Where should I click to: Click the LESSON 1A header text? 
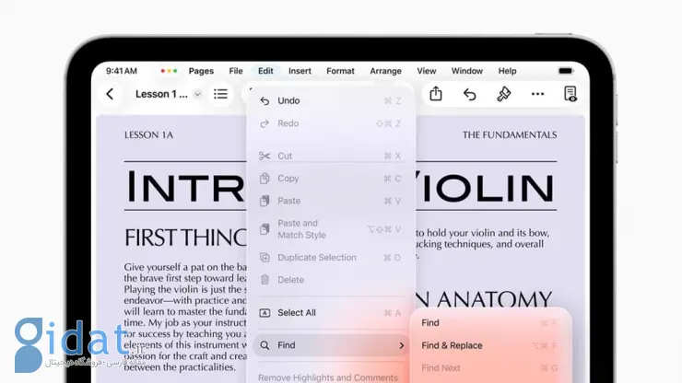click(x=148, y=135)
